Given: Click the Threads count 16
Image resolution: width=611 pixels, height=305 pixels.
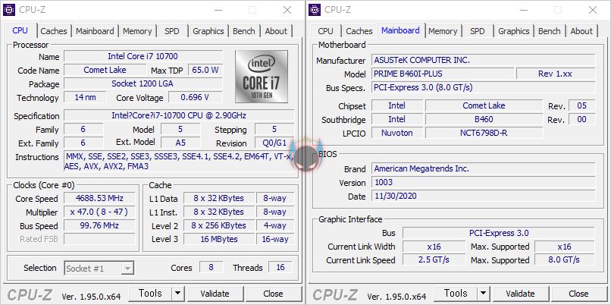Looking at the screenshot, I should coord(280,268).
